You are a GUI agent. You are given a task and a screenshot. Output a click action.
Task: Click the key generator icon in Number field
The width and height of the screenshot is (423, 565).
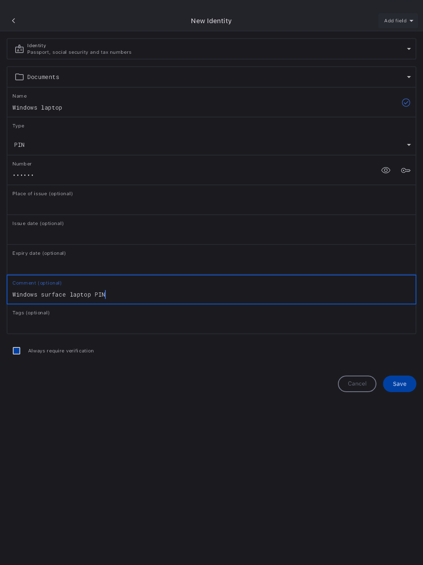click(405, 170)
